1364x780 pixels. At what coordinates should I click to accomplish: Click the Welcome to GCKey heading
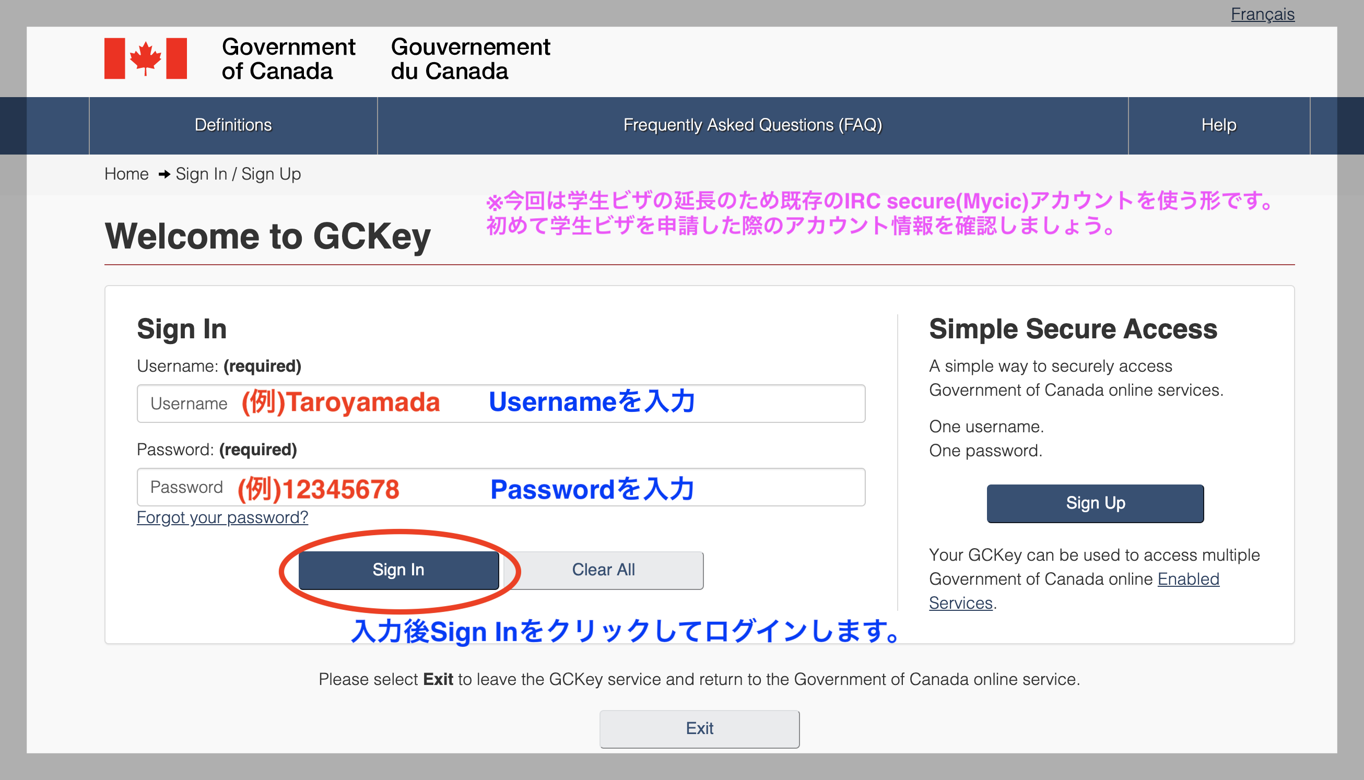coord(267,237)
